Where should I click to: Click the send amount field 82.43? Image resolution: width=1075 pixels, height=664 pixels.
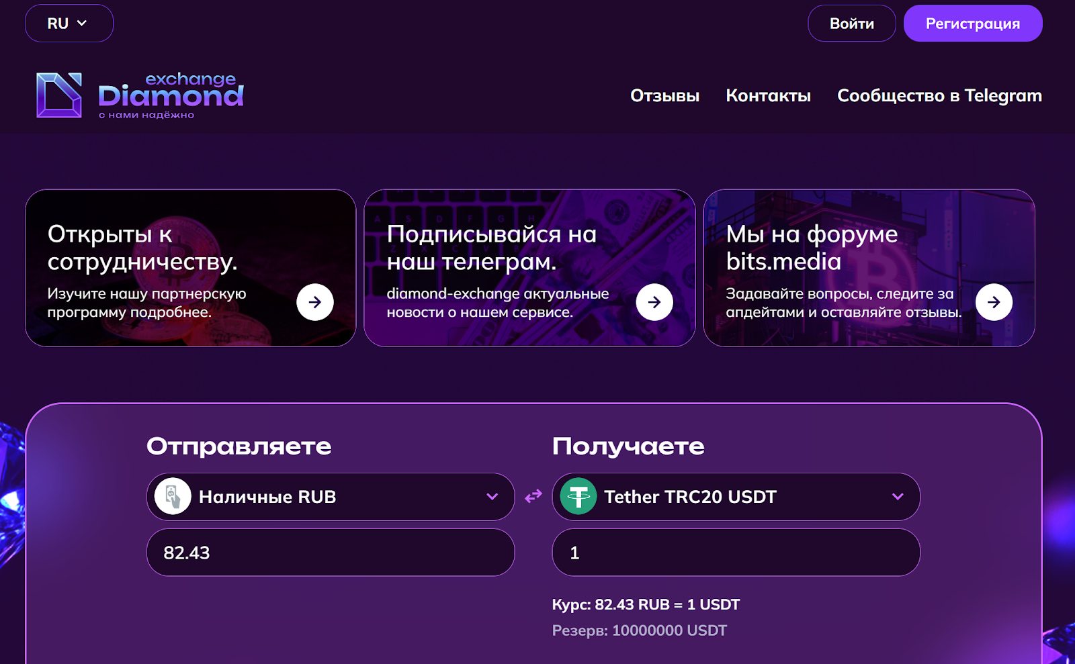click(x=331, y=552)
